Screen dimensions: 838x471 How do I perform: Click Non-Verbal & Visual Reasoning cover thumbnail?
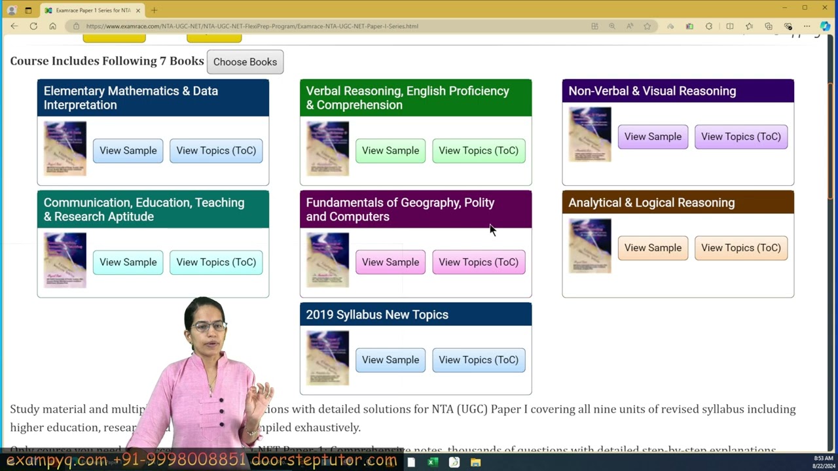[590, 135]
